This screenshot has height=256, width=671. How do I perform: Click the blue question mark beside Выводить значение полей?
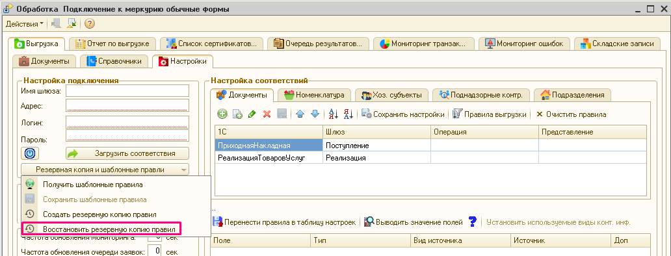[473, 222]
